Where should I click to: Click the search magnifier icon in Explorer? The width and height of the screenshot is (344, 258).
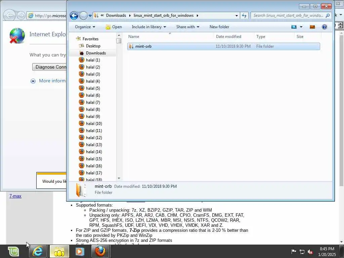click(x=328, y=15)
